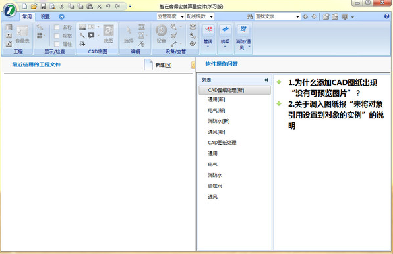
Task: Click the 查找文字 search input field
Action: click(275, 16)
